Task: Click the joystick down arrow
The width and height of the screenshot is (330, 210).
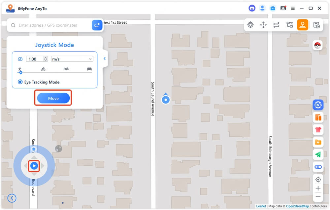Action: click(34, 174)
